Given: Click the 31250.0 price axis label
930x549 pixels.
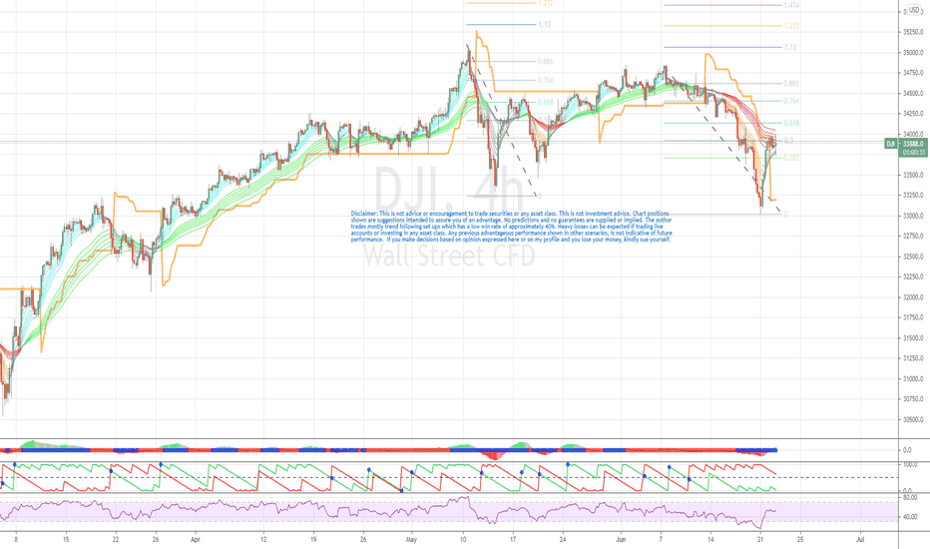Looking at the screenshot, I should 913,358.
